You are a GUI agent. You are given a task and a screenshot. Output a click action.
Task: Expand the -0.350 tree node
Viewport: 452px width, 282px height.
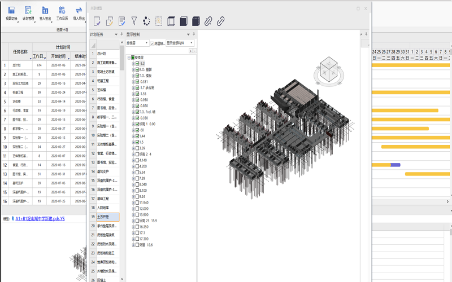pos(133,118)
